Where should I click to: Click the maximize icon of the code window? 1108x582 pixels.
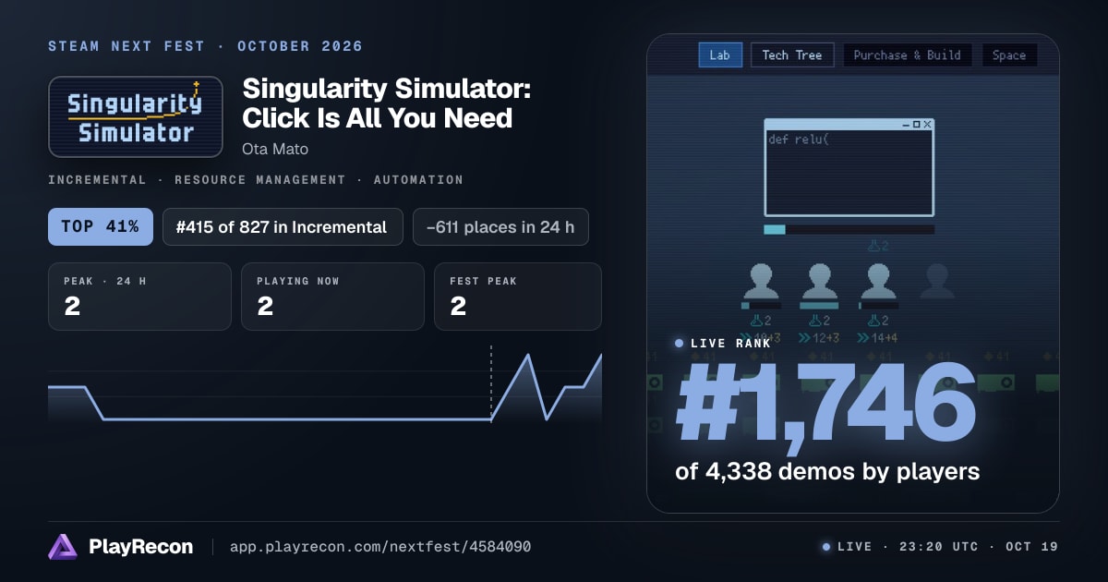pos(916,124)
